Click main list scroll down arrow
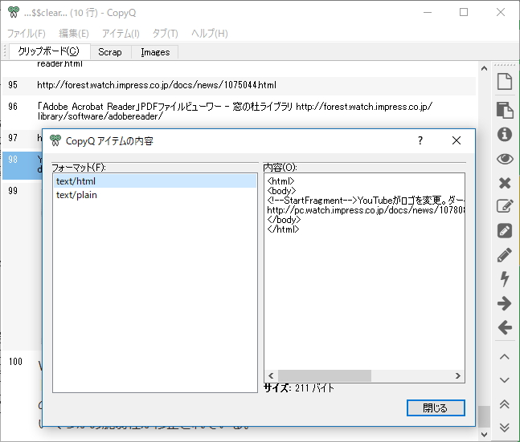This screenshot has height=442, width=520. [484, 435]
